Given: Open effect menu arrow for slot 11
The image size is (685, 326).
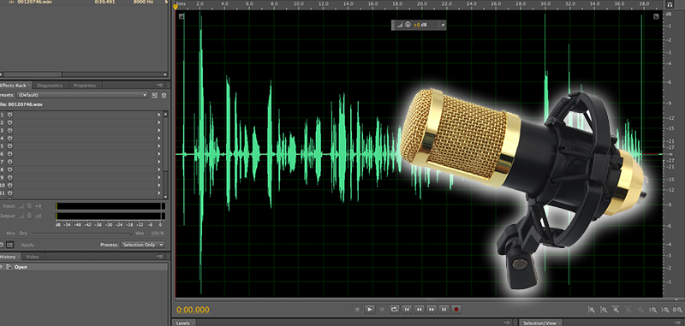Looking at the screenshot, I should pyautogui.click(x=159, y=193).
